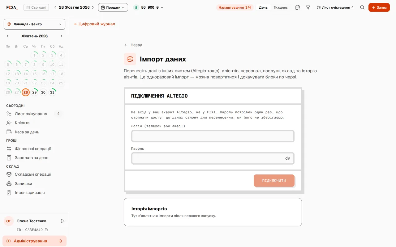Copy the user ID CA3E4A4D
The width and height of the screenshot is (396, 247).
[46, 230]
